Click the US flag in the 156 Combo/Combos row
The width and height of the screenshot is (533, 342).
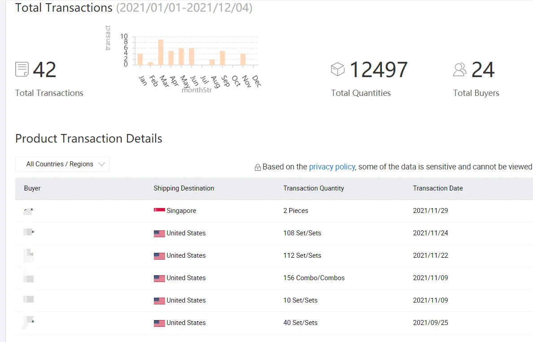click(x=159, y=278)
